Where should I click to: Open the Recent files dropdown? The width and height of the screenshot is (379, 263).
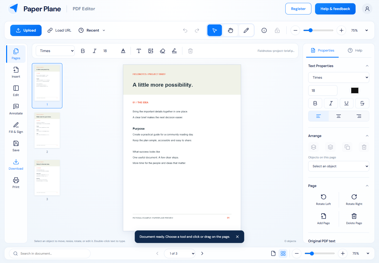point(92,30)
